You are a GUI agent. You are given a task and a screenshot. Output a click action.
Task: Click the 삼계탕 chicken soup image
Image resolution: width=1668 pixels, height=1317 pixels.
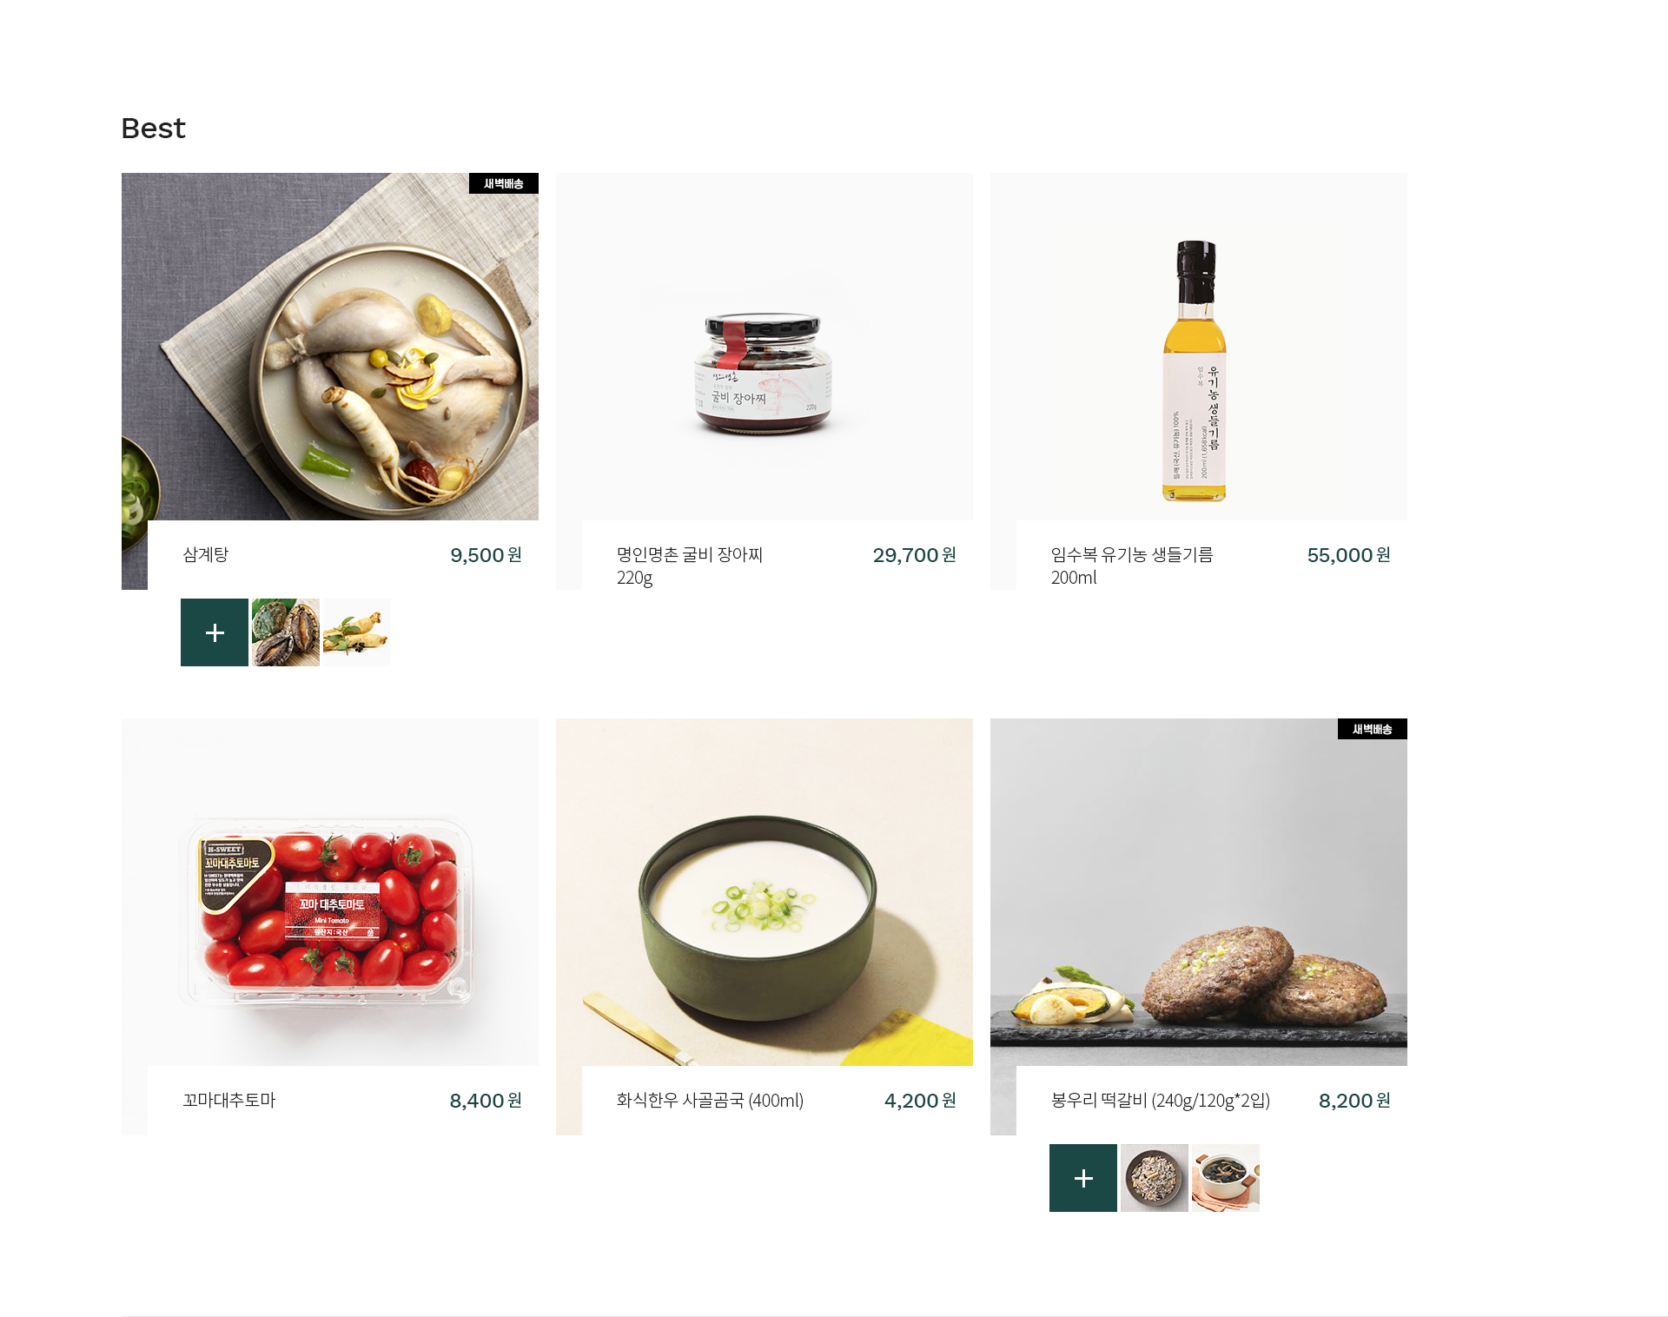point(330,347)
